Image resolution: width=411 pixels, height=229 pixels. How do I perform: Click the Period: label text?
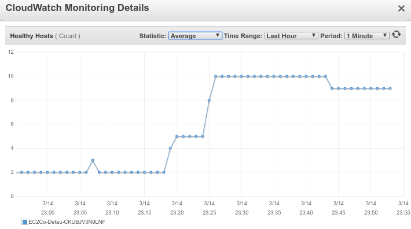331,36
